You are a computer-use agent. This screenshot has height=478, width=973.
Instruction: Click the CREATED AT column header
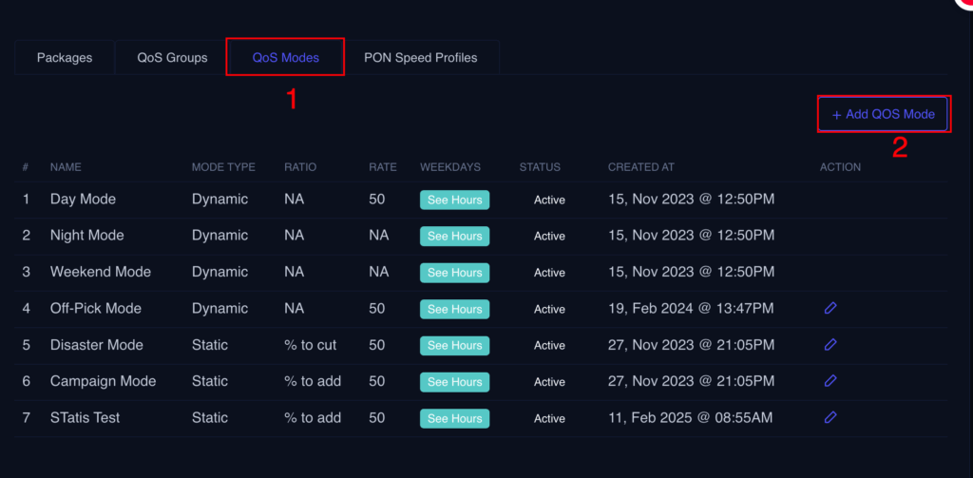640,167
